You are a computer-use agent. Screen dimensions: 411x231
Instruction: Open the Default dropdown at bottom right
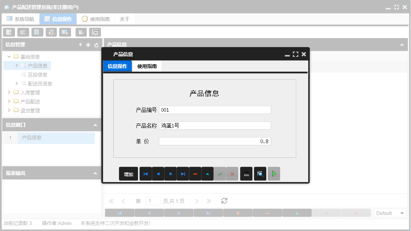(390, 213)
